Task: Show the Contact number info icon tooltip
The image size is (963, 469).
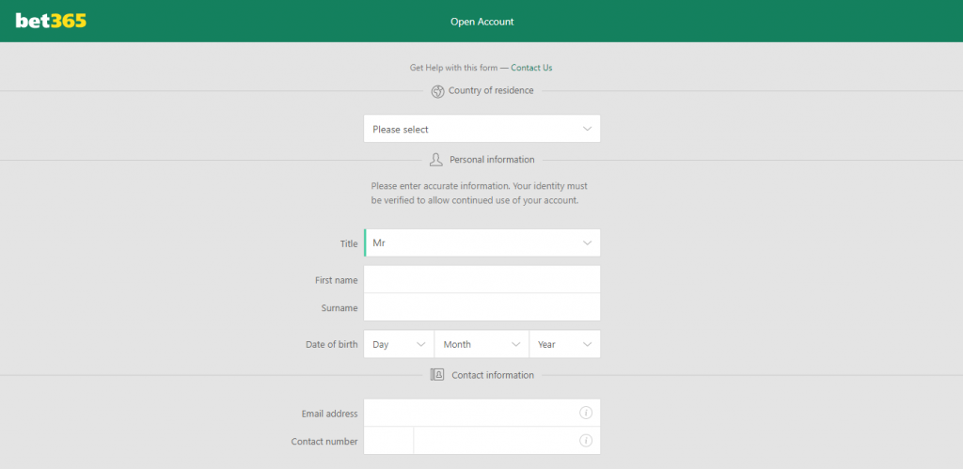Action: 586,440
